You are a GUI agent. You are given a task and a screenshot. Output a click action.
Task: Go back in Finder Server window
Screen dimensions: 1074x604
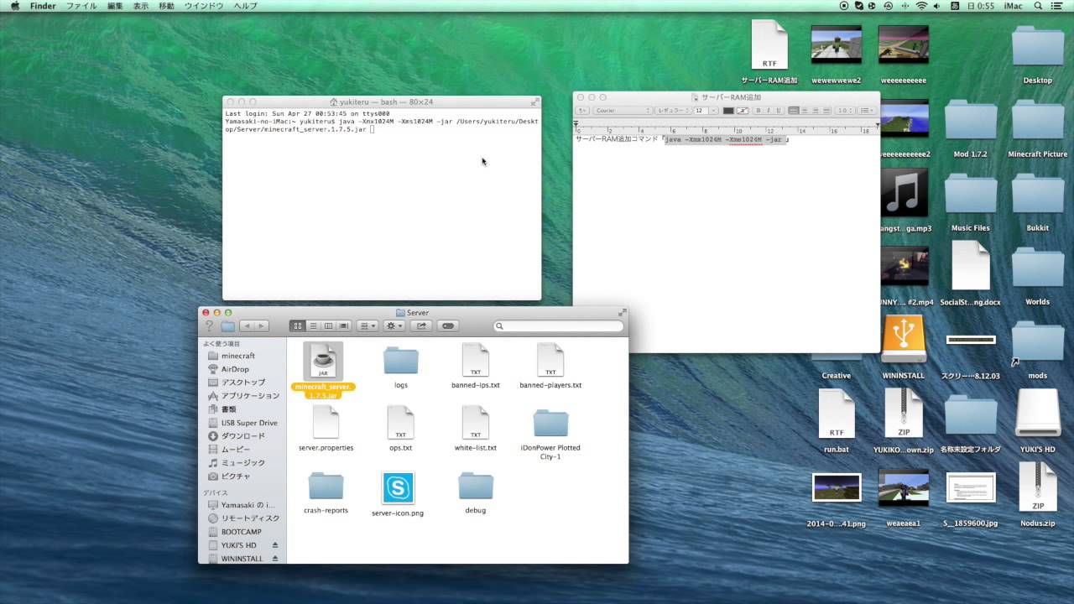(x=247, y=325)
